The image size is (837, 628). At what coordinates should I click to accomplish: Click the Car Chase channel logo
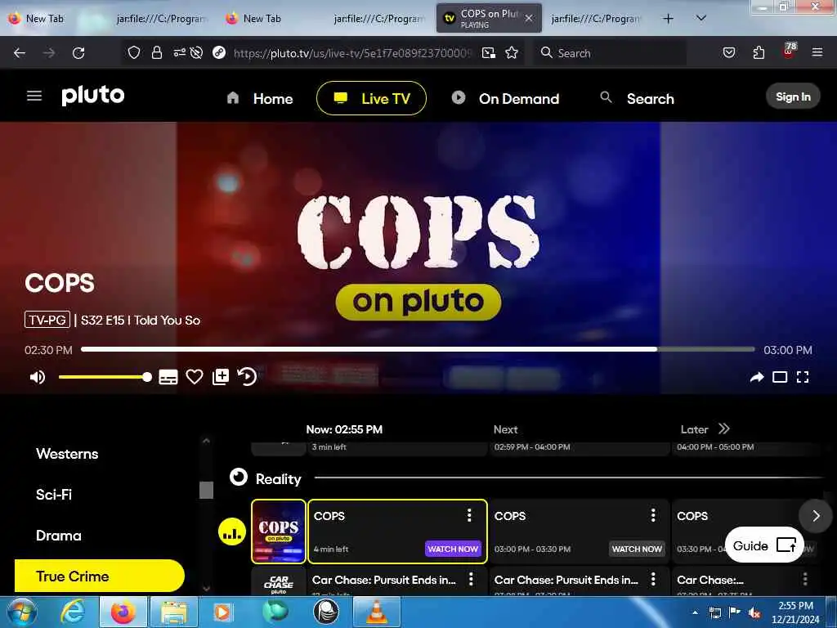point(279,582)
